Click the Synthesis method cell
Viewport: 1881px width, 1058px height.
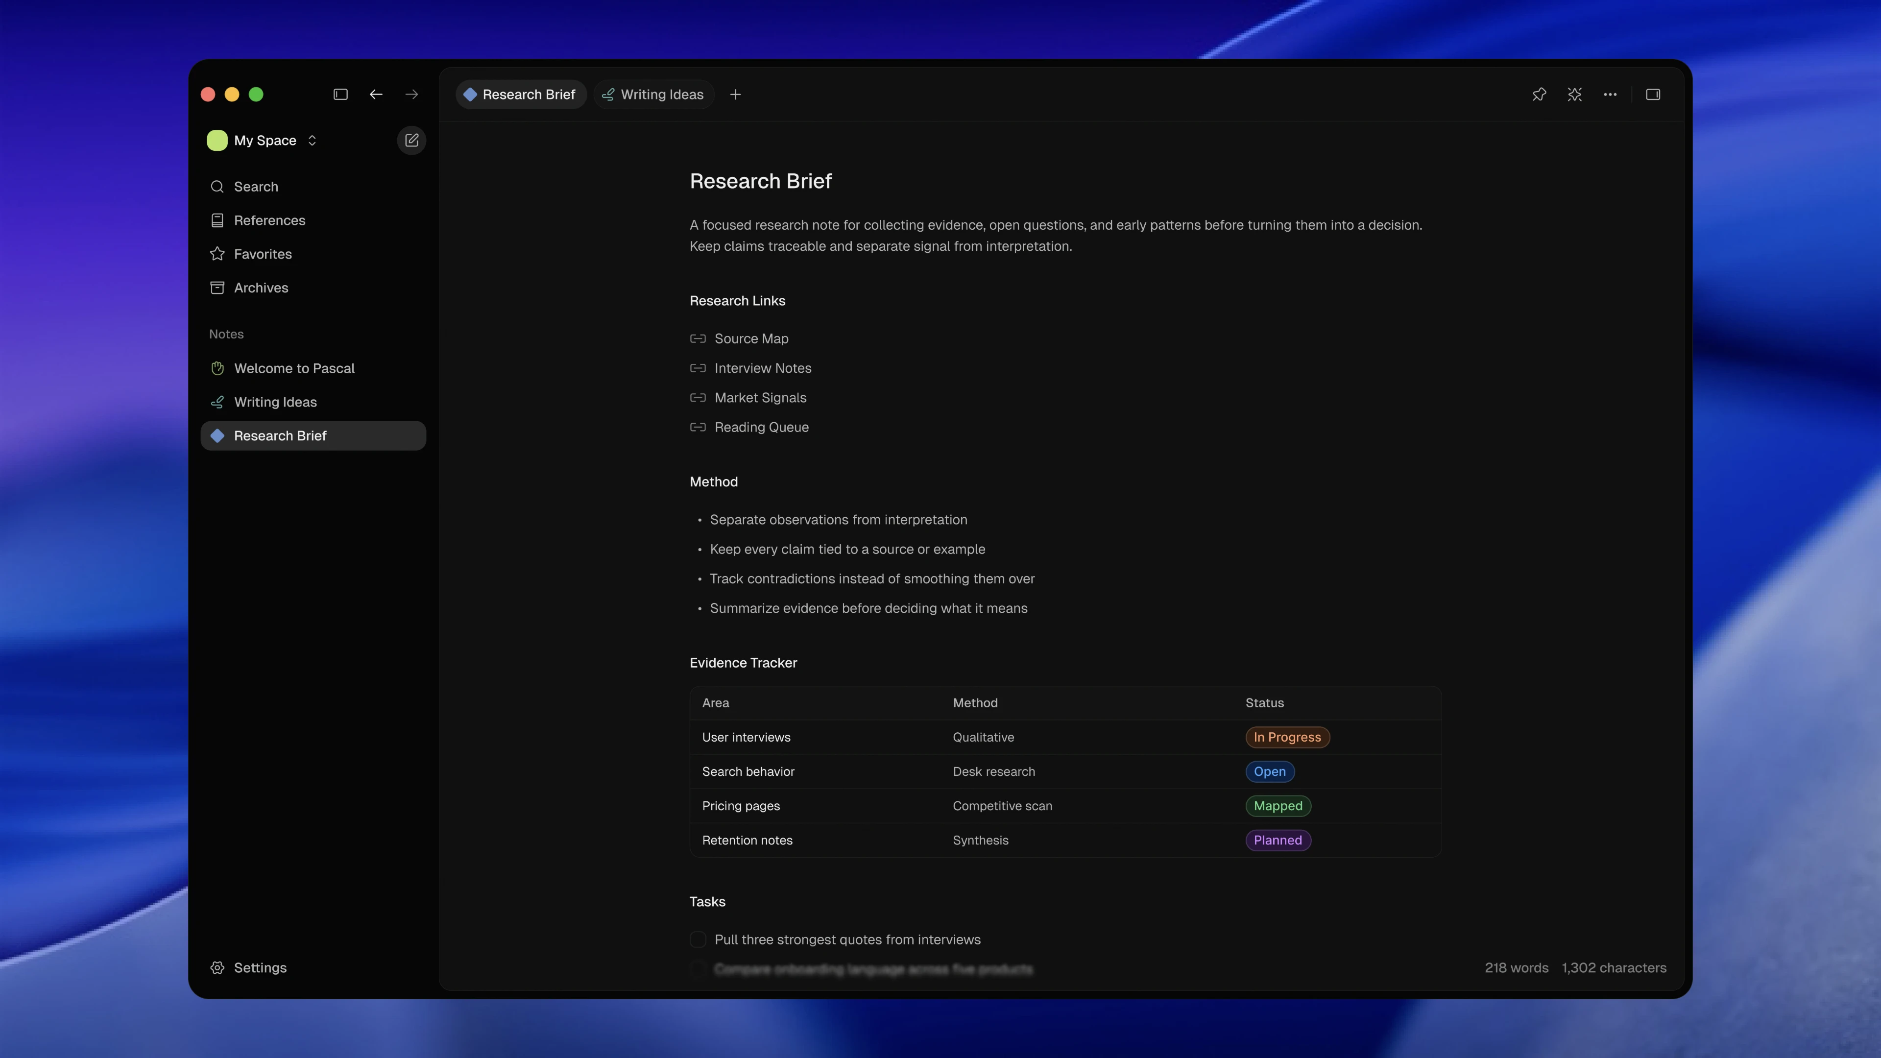981,841
